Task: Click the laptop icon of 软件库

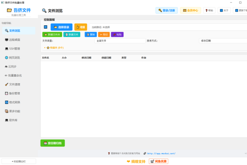Action: (x=7, y=120)
